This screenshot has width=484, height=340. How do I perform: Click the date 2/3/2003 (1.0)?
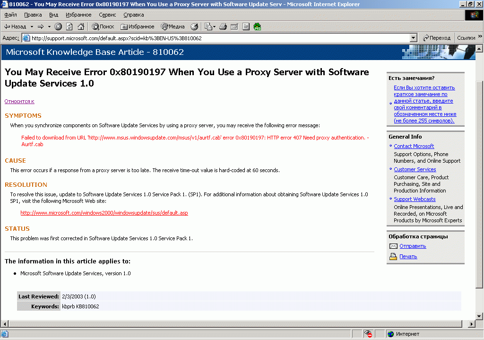(x=79, y=296)
